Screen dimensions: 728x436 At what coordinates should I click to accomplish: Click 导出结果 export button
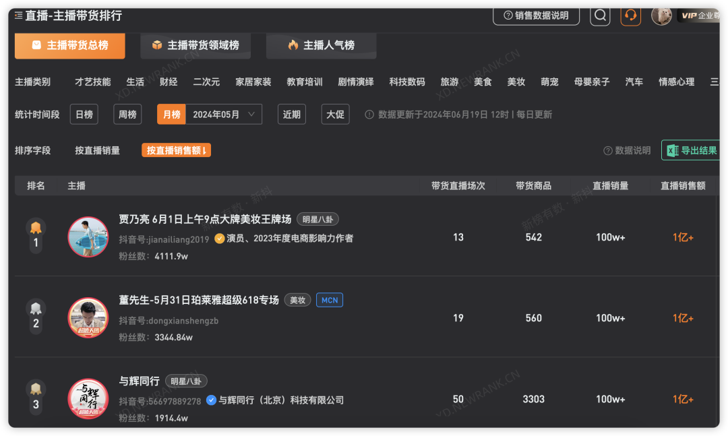tap(692, 150)
